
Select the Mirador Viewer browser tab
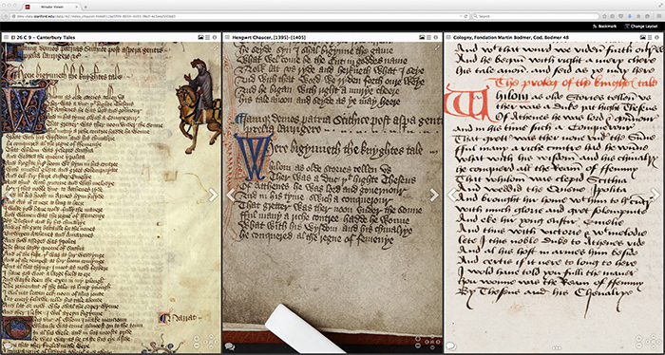pyautogui.click(x=51, y=7)
